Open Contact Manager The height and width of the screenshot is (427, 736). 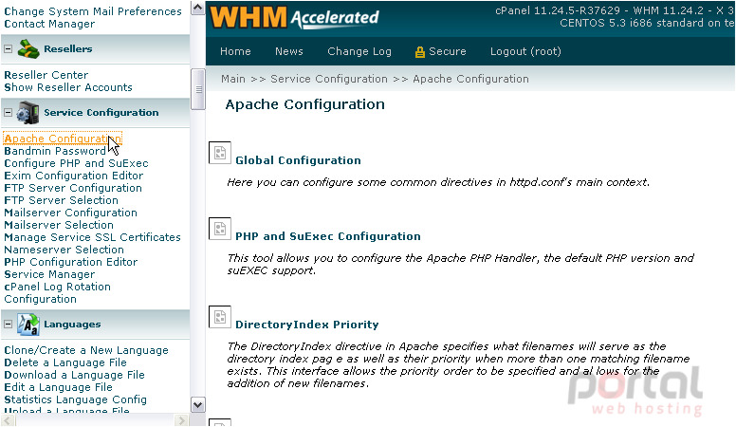tap(49, 24)
